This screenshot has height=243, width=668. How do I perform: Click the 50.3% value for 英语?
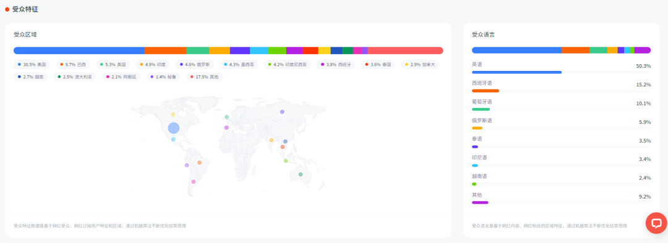tap(643, 66)
